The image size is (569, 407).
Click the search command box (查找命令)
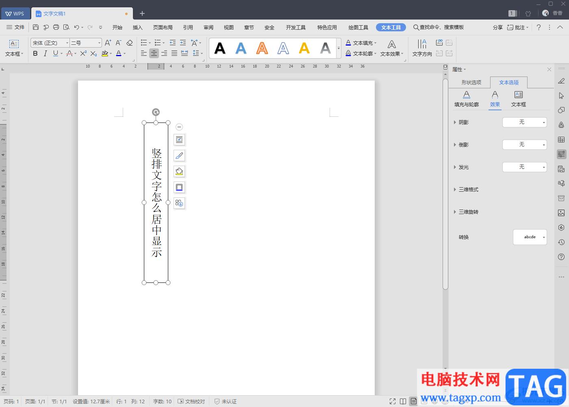(x=439, y=27)
